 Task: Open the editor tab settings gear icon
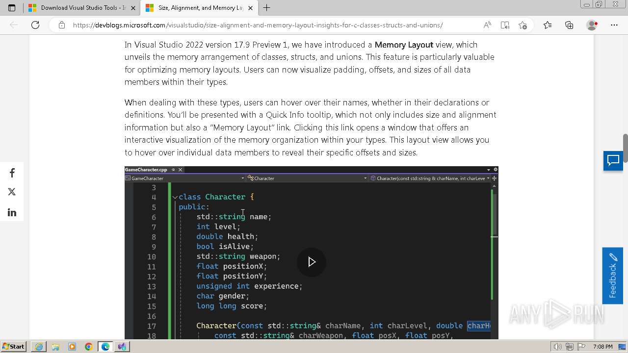(x=495, y=170)
